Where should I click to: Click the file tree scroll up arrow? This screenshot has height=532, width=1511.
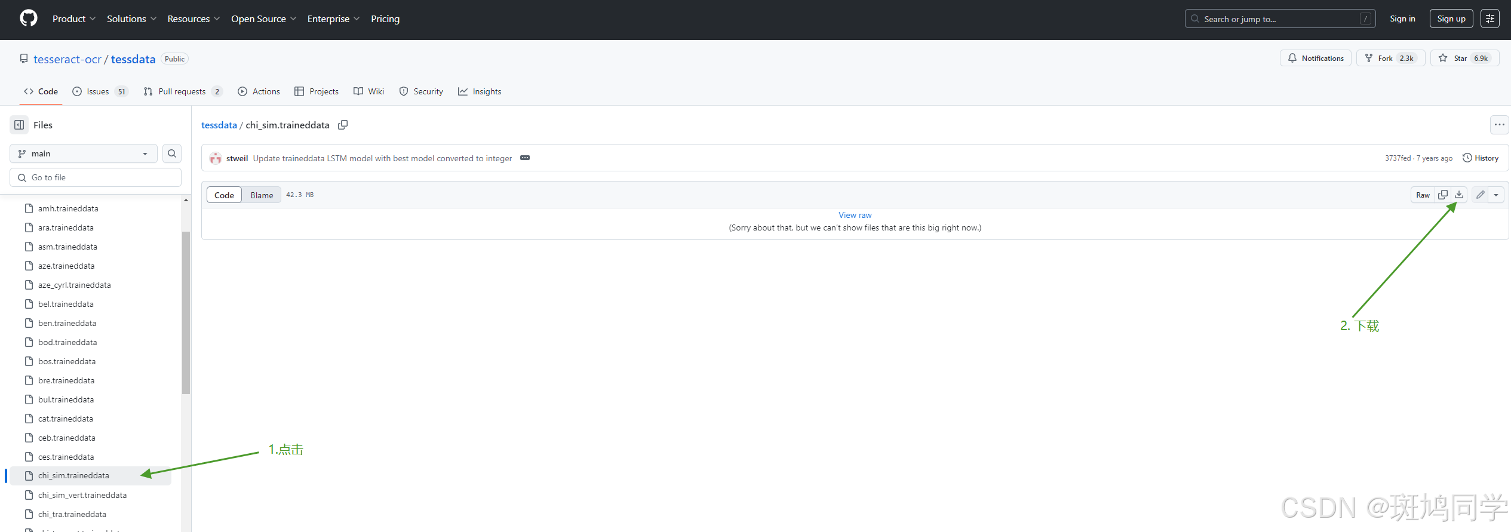pyautogui.click(x=186, y=200)
